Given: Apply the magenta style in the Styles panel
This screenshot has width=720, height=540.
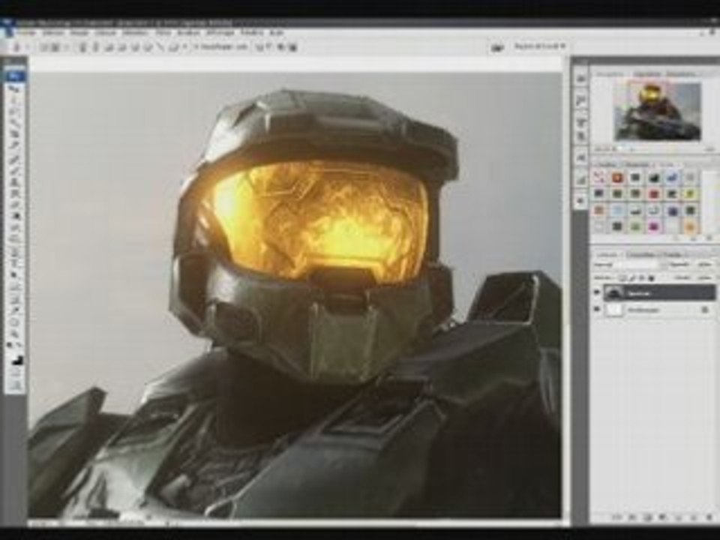Looking at the screenshot, I should pos(653,226).
